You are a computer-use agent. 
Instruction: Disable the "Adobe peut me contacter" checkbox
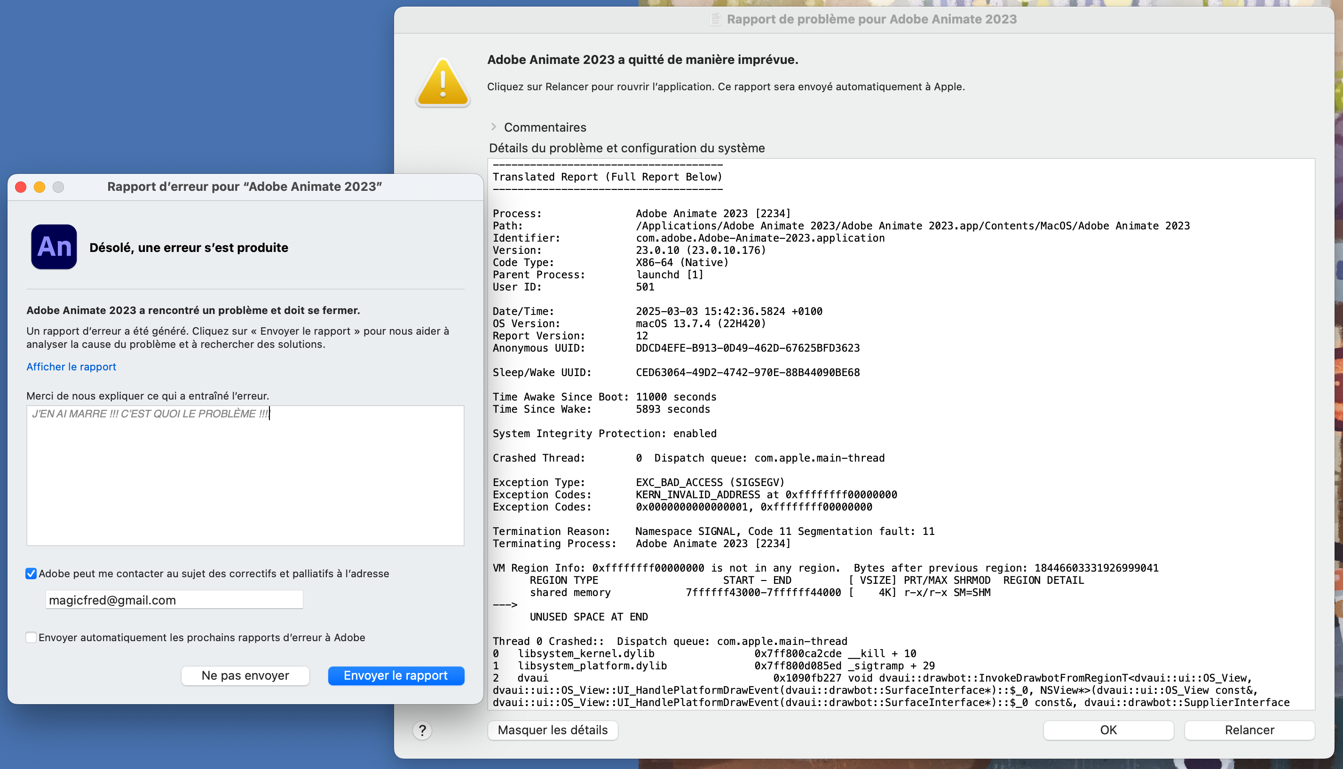coord(31,573)
